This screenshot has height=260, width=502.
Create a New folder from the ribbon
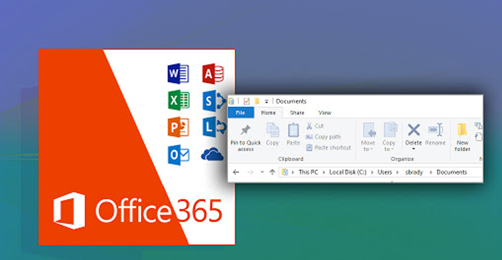pos(462,137)
